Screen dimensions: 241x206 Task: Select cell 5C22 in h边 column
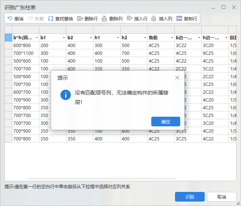click(215, 69)
